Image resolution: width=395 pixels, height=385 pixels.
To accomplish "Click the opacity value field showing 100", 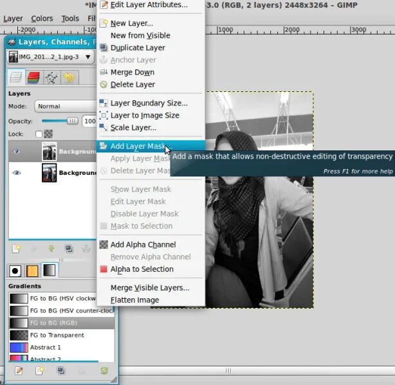I will pyautogui.click(x=89, y=121).
